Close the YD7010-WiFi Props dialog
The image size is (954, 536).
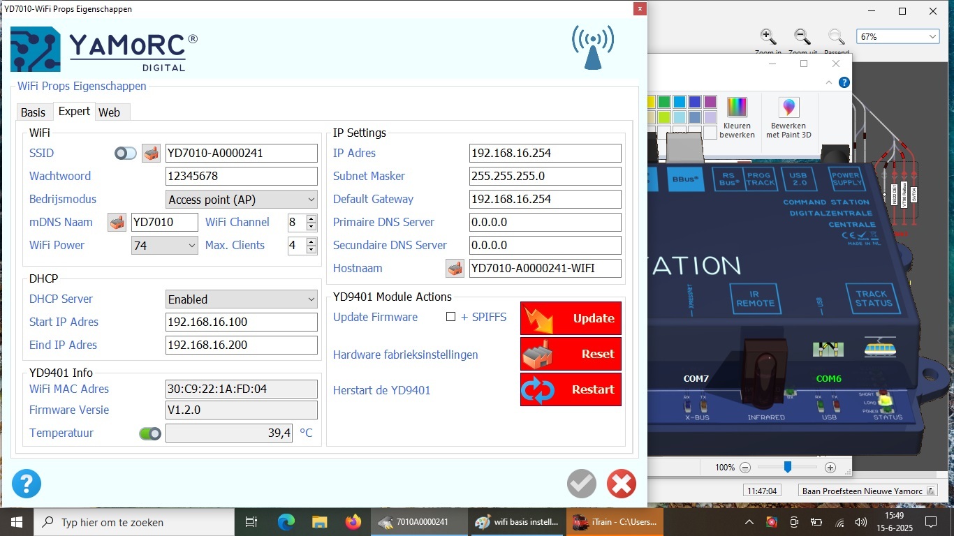coord(639,9)
